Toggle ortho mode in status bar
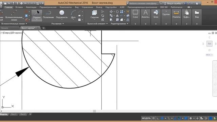This screenshot has height=122, width=217. tap(158, 118)
